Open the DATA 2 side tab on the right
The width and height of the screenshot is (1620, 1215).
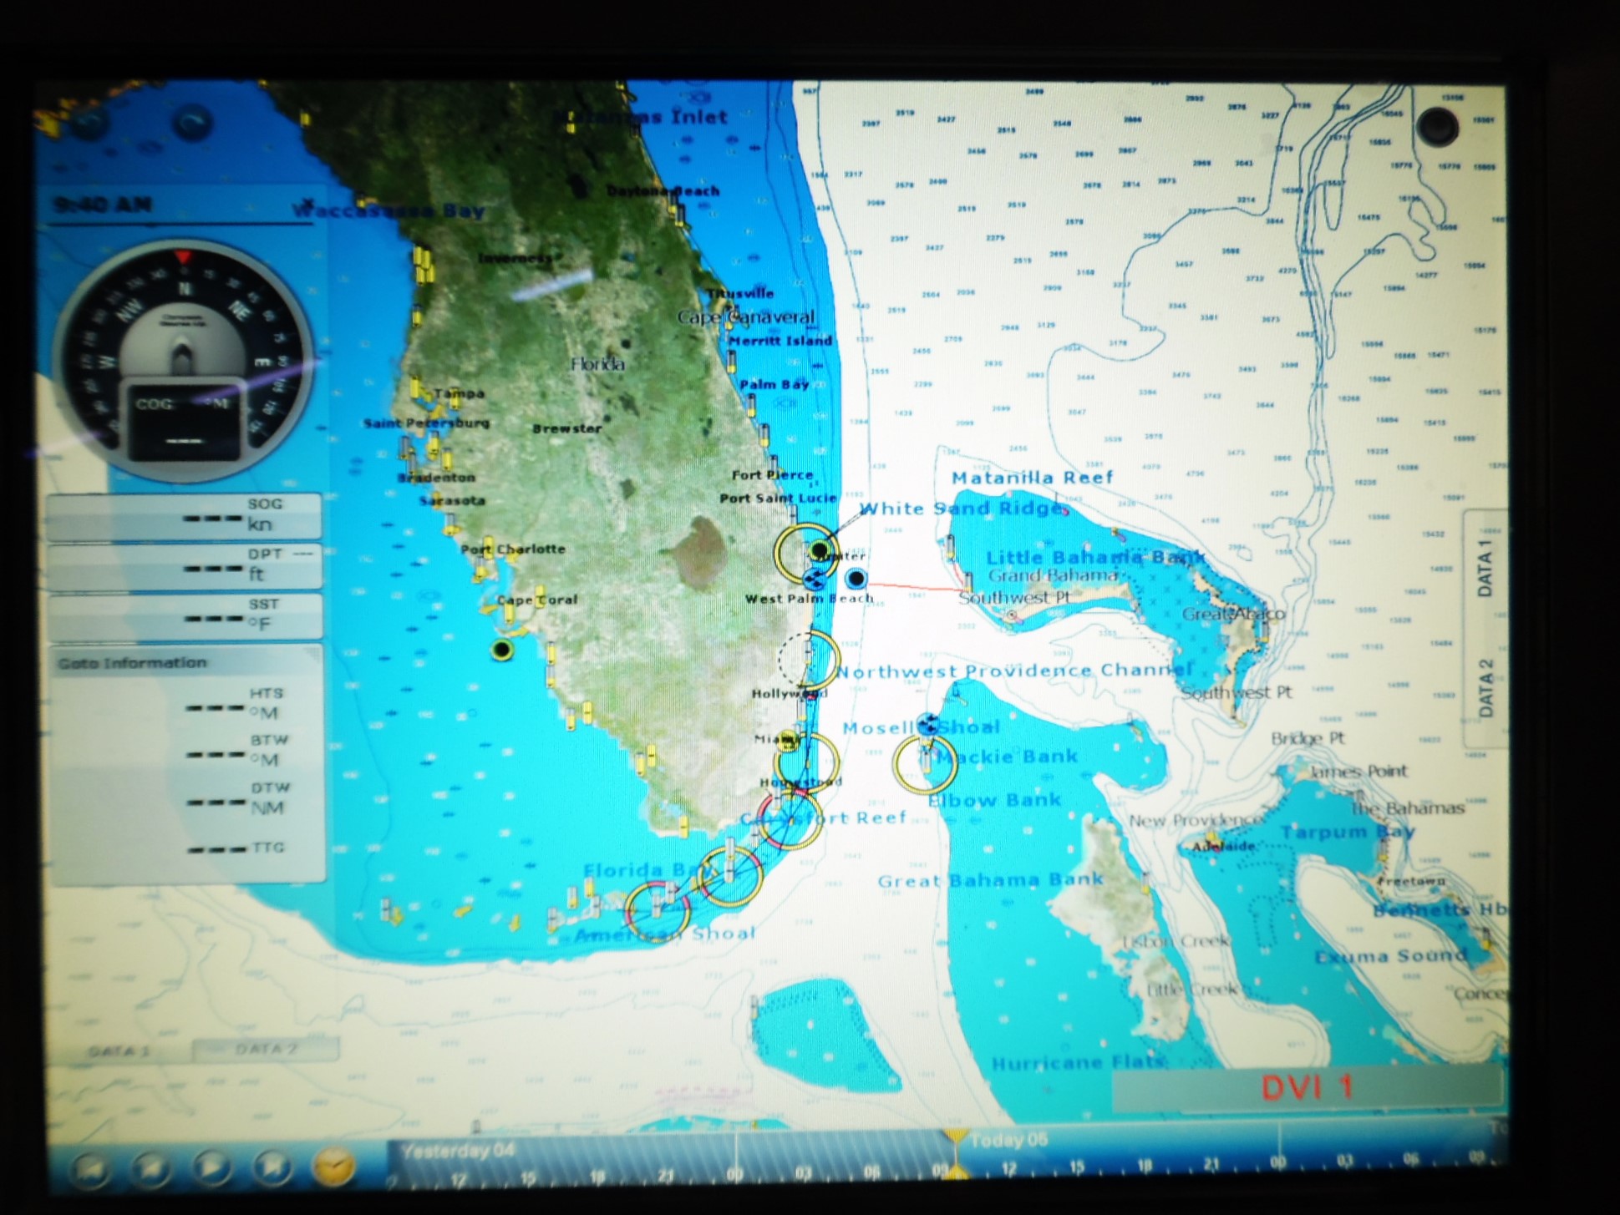click(1485, 687)
